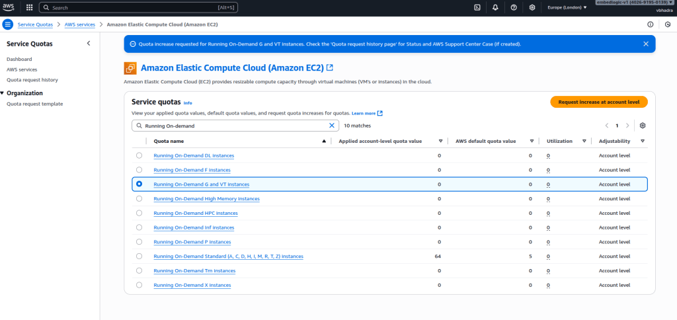Clear the quota search filter text
Image resolution: width=677 pixels, height=320 pixels.
pyautogui.click(x=332, y=125)
